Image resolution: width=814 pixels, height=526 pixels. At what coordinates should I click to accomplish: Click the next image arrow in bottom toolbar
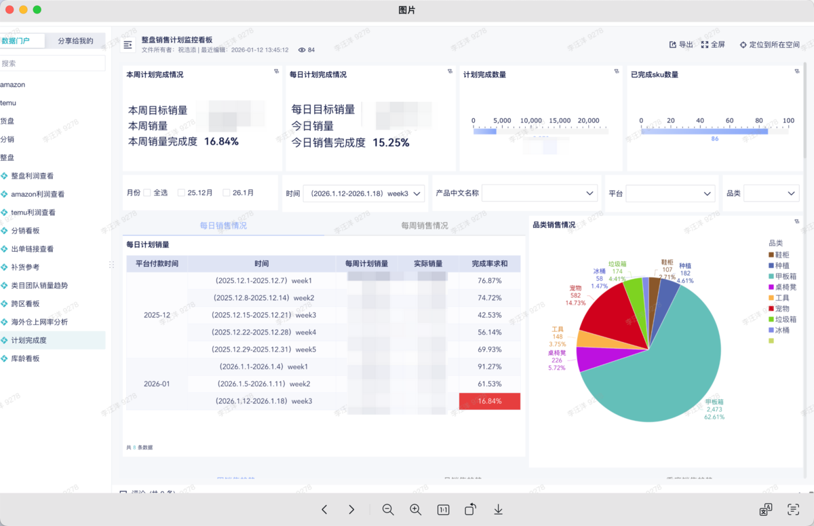coord(351,510)
